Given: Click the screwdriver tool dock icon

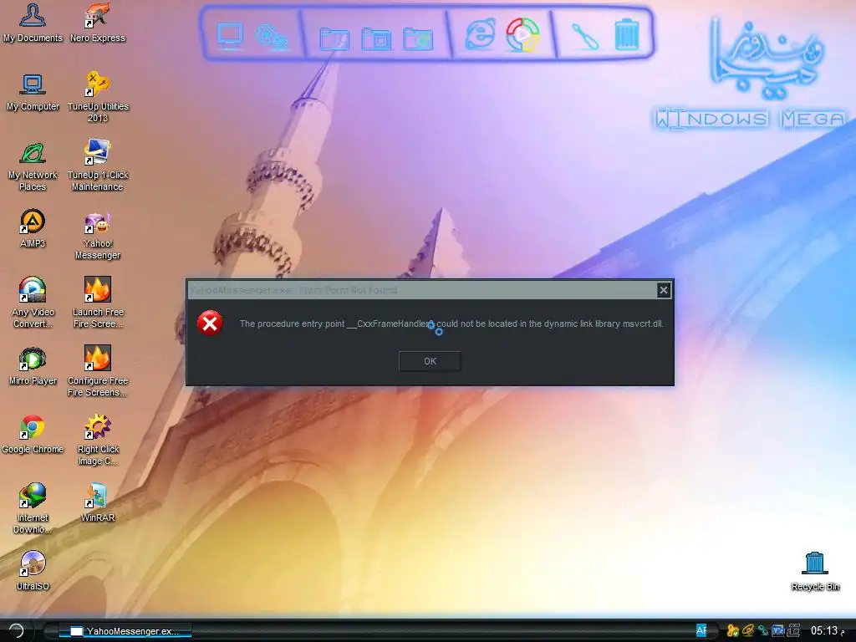Looking at the screenshot, I should (x=584, y=37).
